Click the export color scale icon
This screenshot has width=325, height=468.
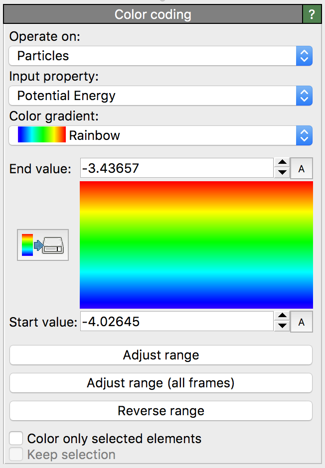pyautogui.click(x=43, y=245)
